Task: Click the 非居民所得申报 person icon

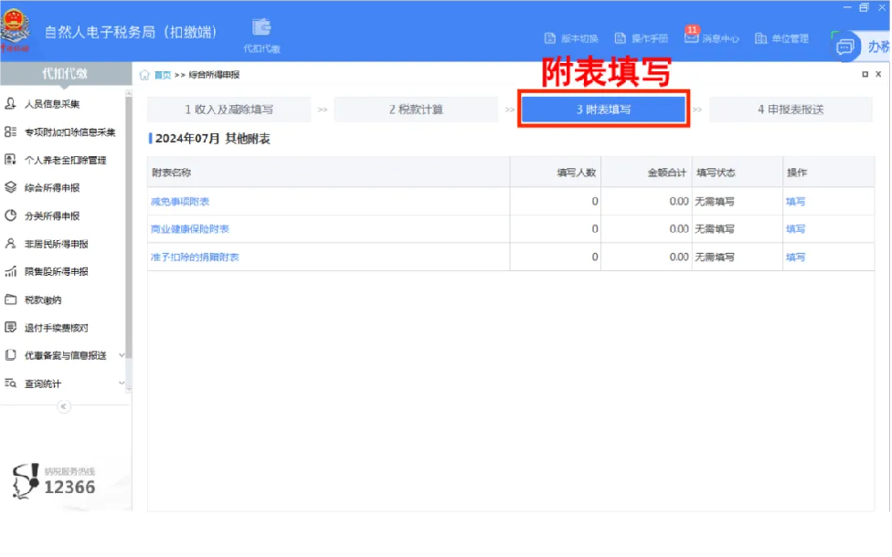Action: point(10,243)
